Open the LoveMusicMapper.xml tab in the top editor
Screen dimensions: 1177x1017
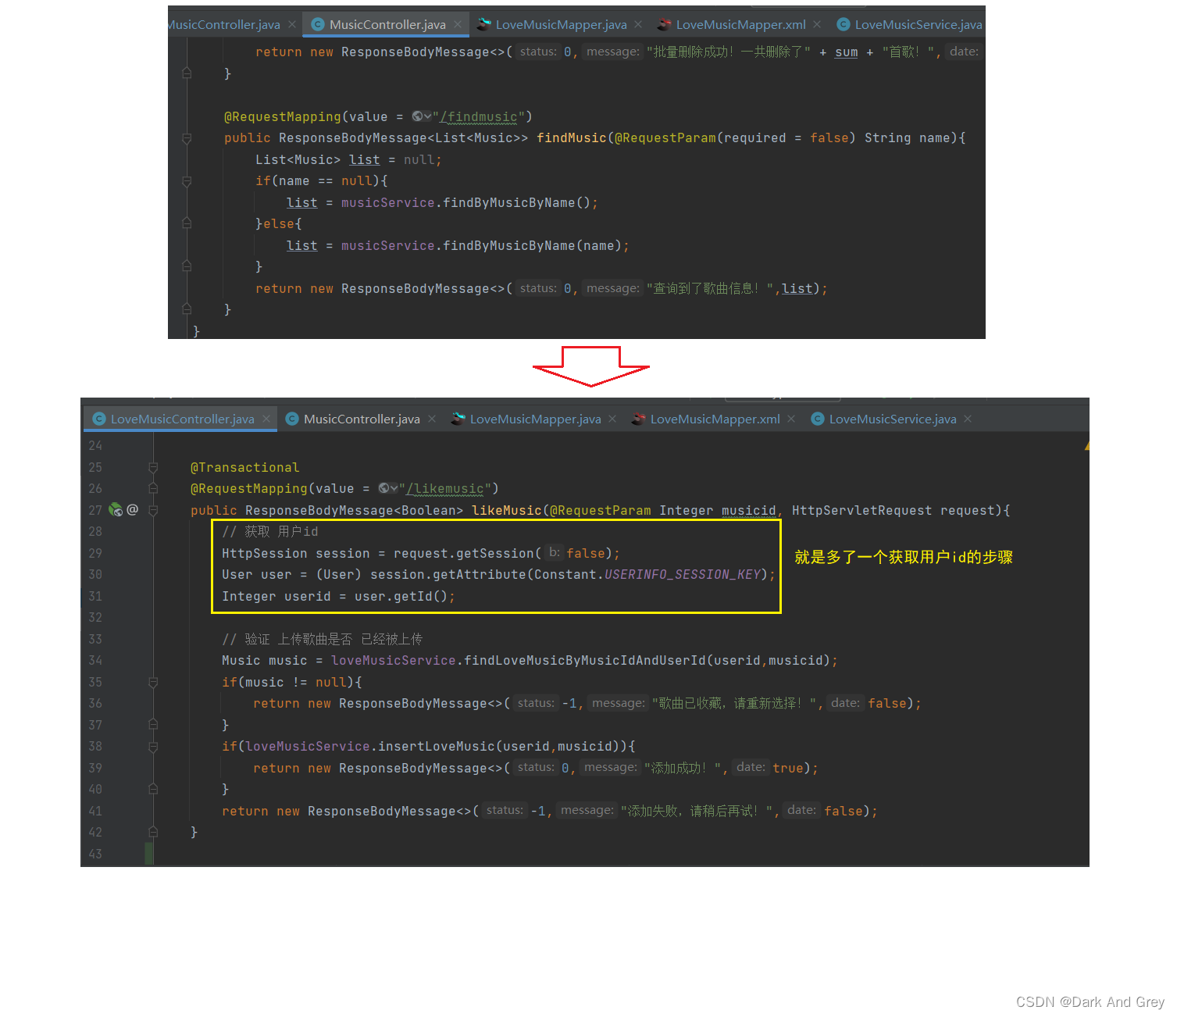[740, 24]
